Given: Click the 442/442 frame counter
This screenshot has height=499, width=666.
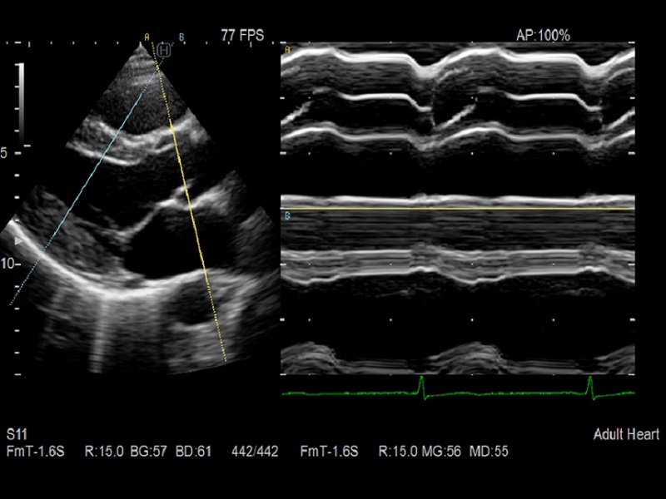Looking at the screenshot, I should tap(255, 452).
